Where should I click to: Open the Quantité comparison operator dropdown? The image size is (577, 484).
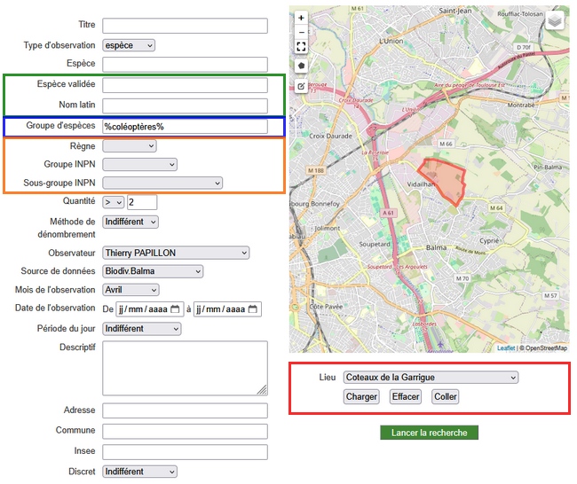coord(113,202)
